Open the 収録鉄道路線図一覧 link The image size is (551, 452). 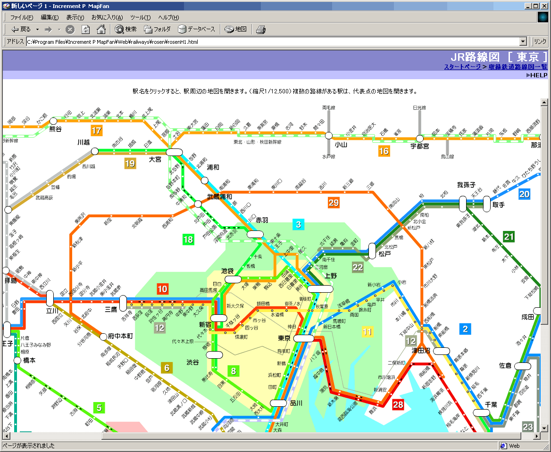518,67
